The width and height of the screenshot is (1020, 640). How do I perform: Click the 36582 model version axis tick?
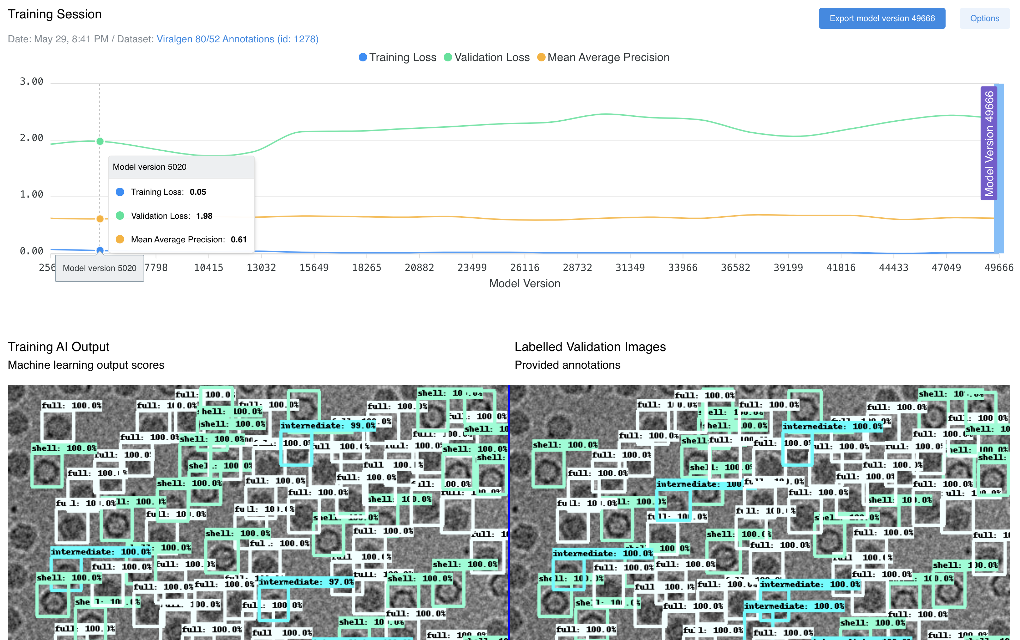[735, 267]
